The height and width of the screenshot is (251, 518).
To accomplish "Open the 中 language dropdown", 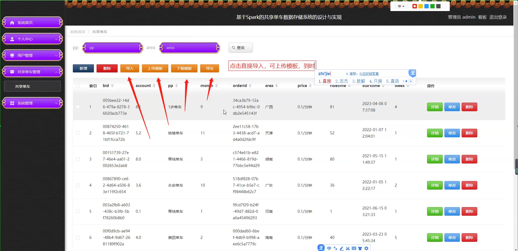I will (401, 6).
